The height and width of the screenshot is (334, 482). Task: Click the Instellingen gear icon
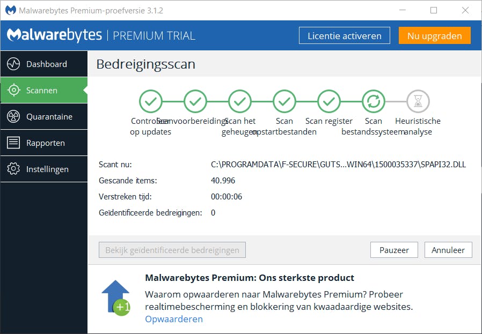point(13,169)
